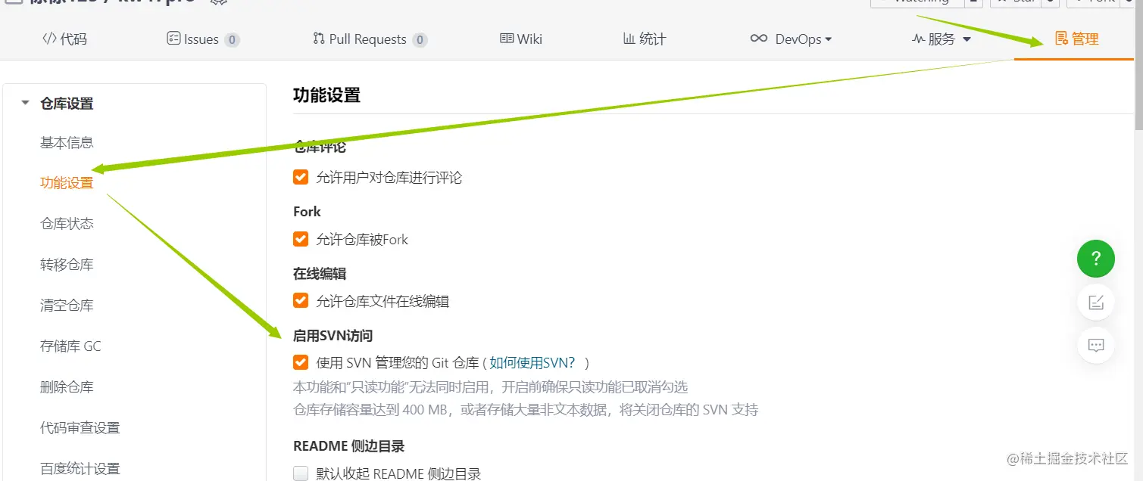1143x481 pixels.
Task: Toggle the 使用 SVN 管理 checkbox
Action: click(x=301, y=362)
